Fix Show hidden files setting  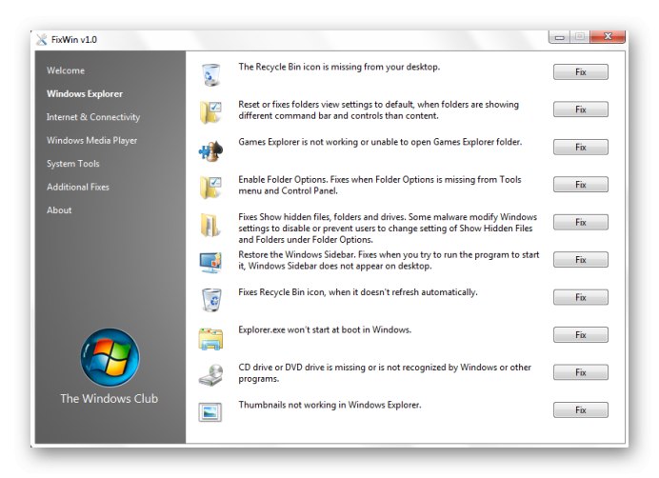point(580,222)
